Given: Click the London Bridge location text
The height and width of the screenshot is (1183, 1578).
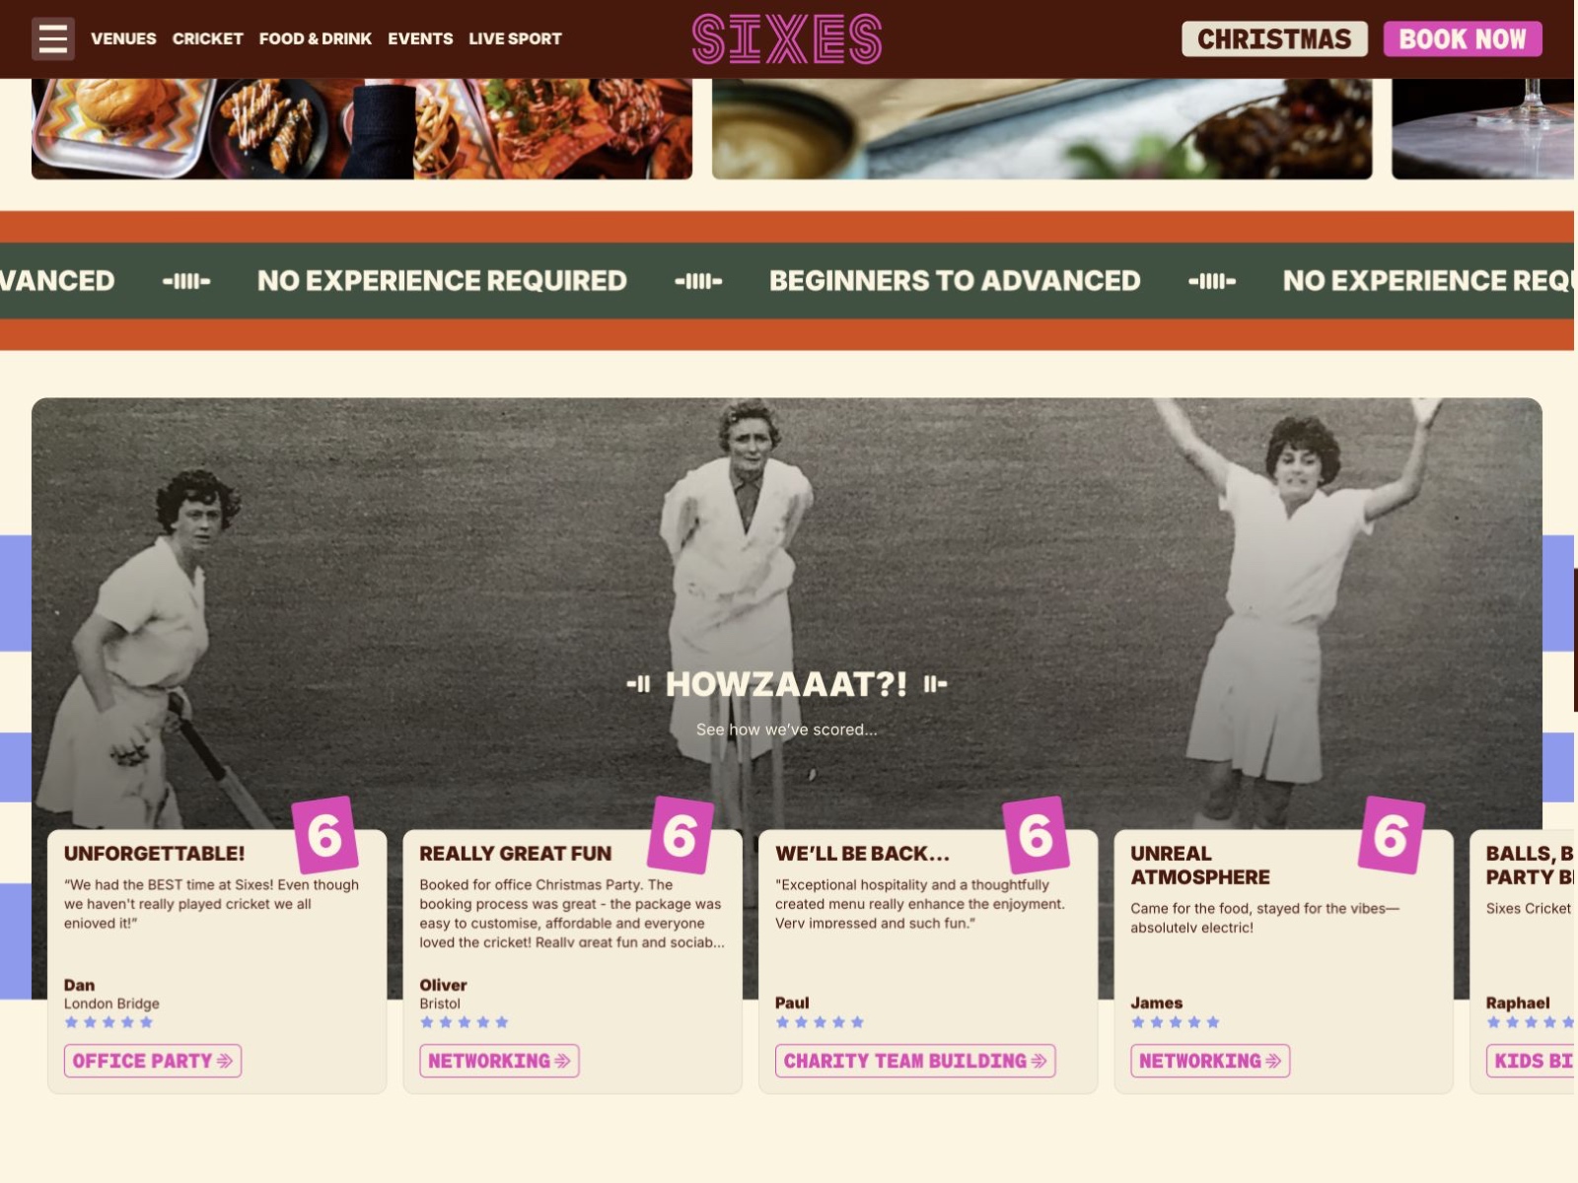Looking at the screenshot, I should pos(111,1004).
